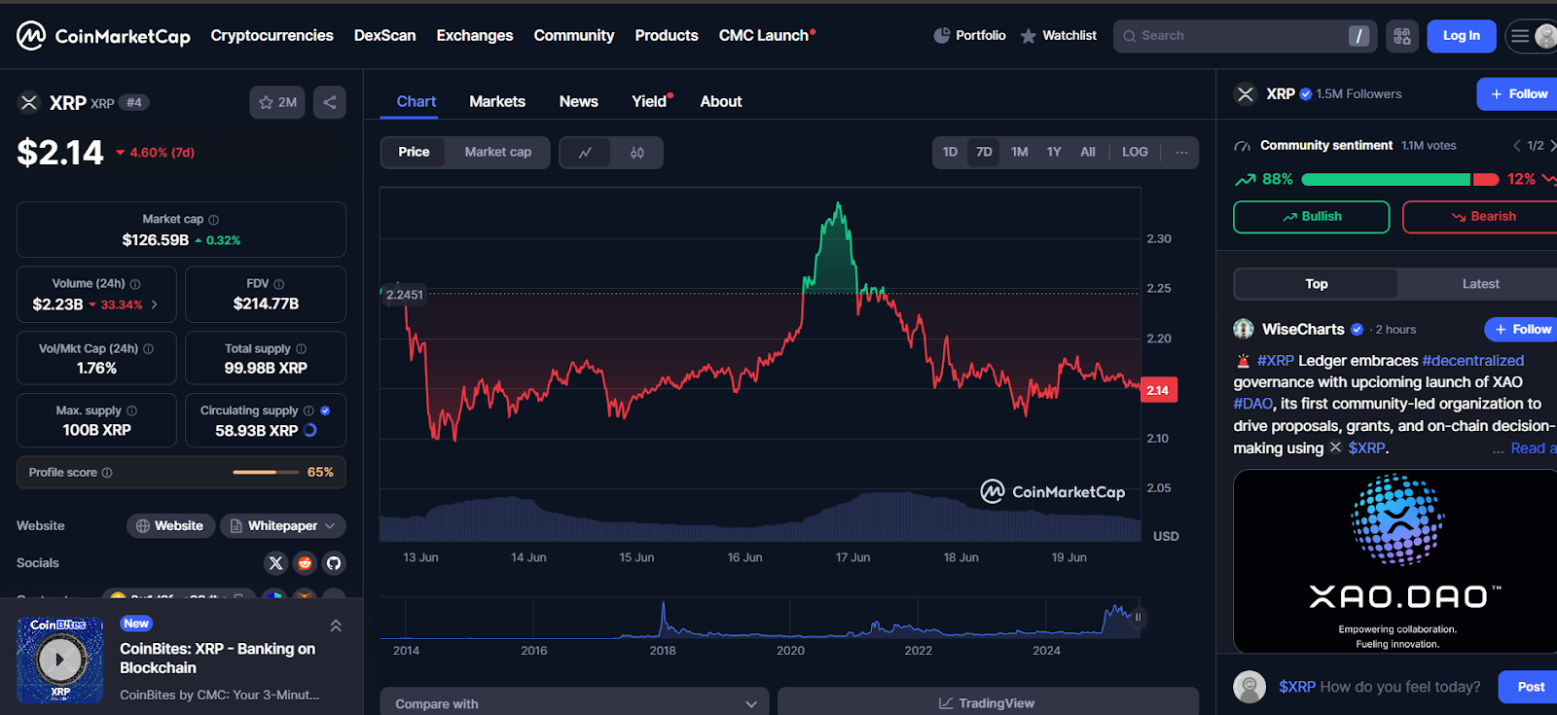Switch to the Chart tab

coord(416,101)
